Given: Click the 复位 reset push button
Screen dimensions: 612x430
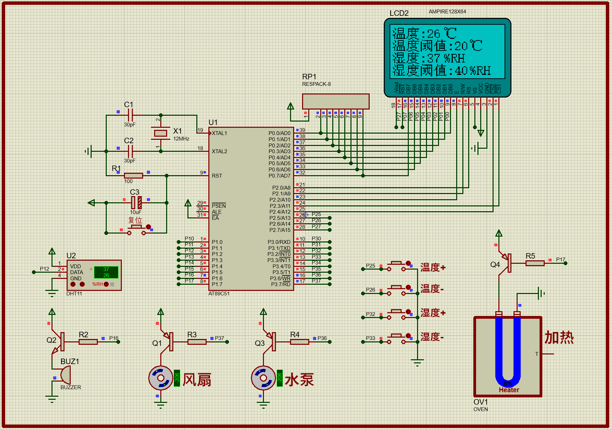Looking at the screenshot, I should tap(137, 230).
